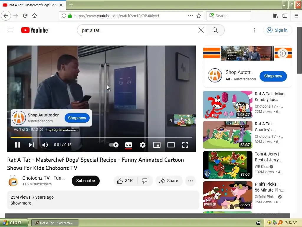Viewport: 302px width, 227px height.
Task: Click Shop now in the video ad overlay
Action: (77, 118)
